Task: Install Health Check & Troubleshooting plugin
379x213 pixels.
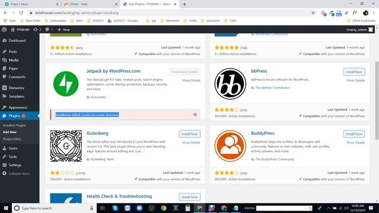Action: tap(189, 197)
